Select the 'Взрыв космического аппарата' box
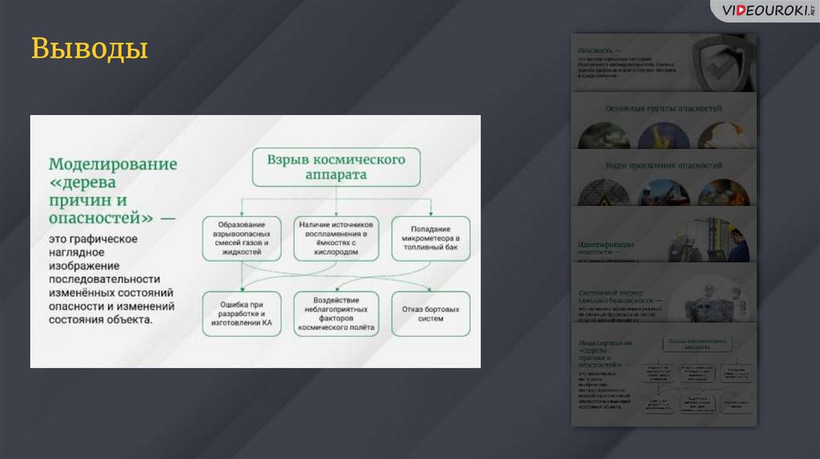Screen dimensions: 820x459 tap(336, 167)
